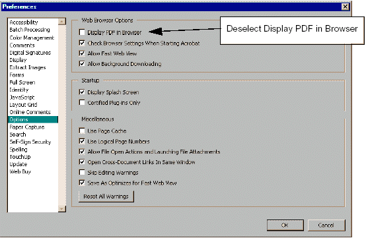
Task: Uncheck Allow File Open Actions and Launching File Attachments
Action: click(82, 152)
